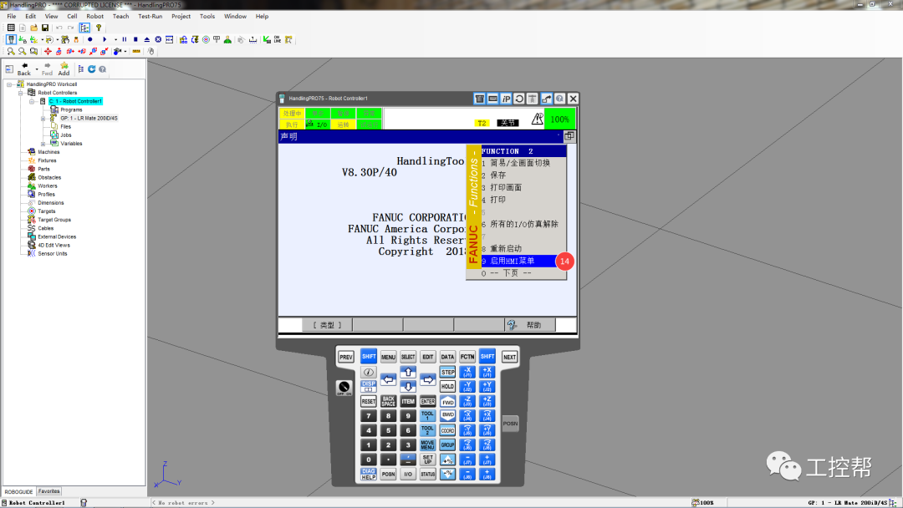This screenshot has width=903, height=508.
Task: Click the gray POSN side button
Action: click(x=510, y=424)
